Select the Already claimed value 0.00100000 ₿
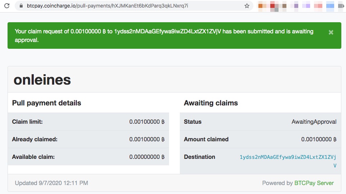 point(147,139)
